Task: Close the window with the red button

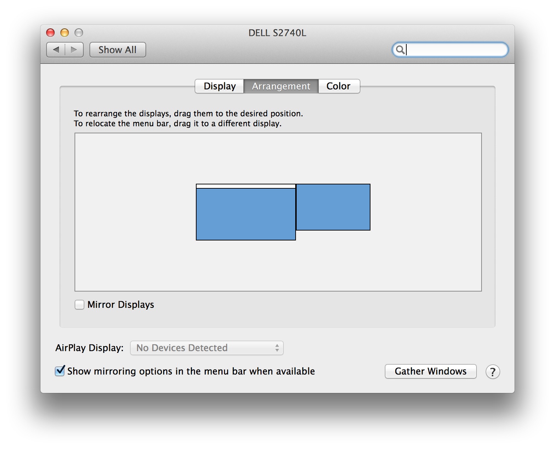Action: pos(51,33)
